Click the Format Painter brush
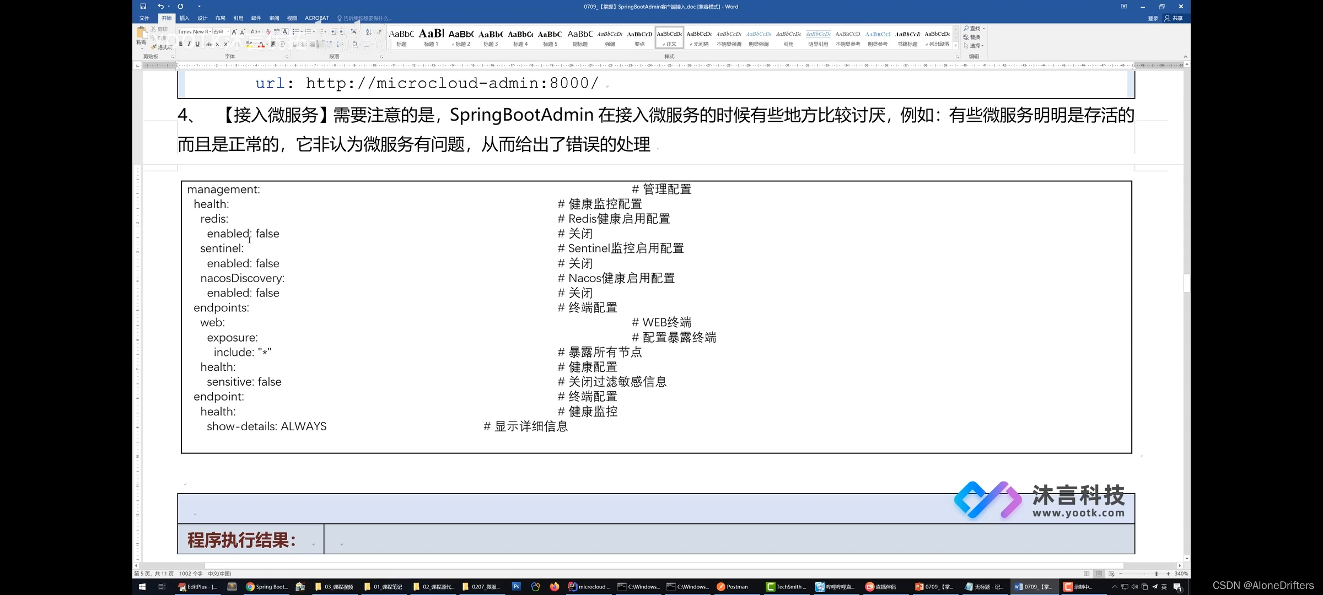 [154, 47]
